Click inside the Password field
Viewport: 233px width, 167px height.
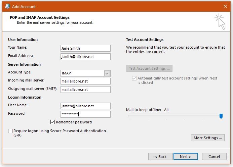[x=85, y=114]
